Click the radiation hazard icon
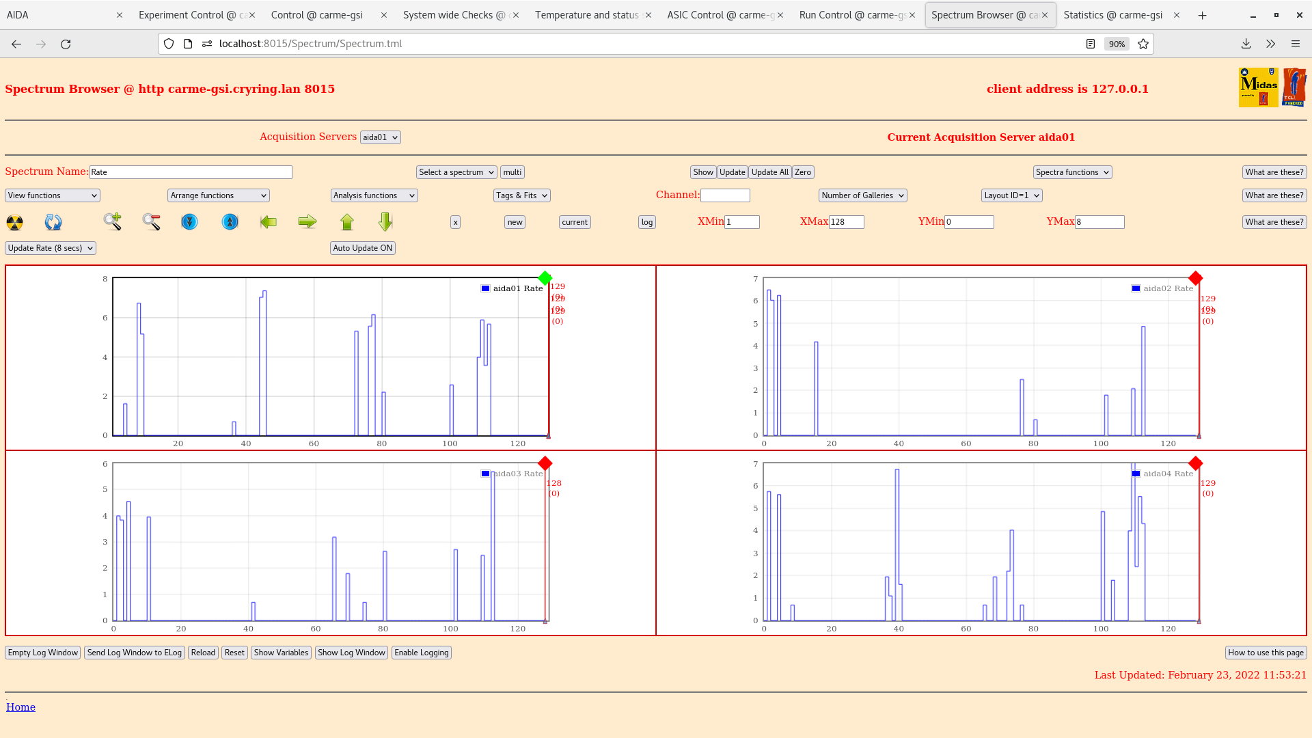Viewport: 1312px width, 738px height. [14, 222]
